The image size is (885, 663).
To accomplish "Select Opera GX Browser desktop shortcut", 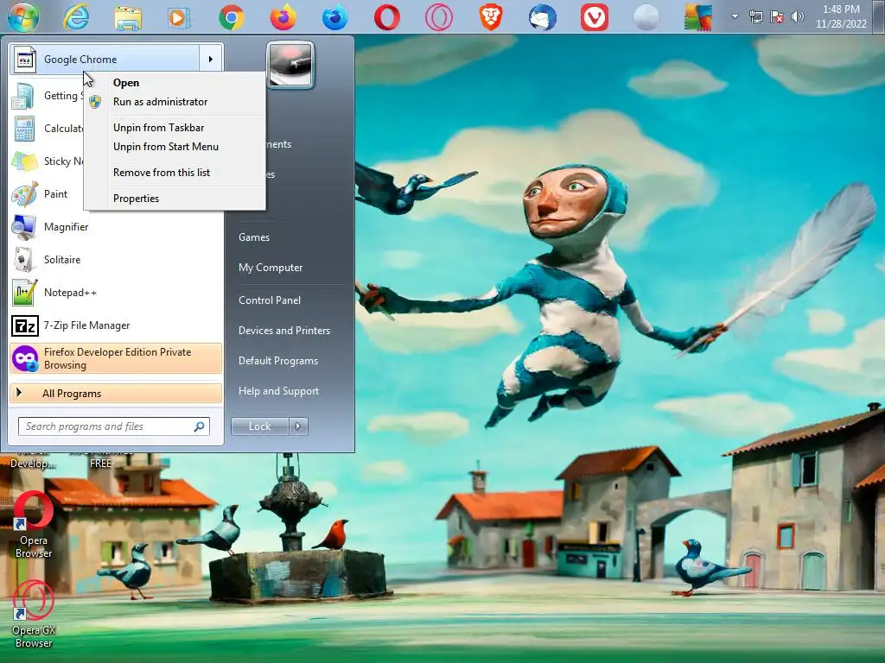I will coord(34,615).
